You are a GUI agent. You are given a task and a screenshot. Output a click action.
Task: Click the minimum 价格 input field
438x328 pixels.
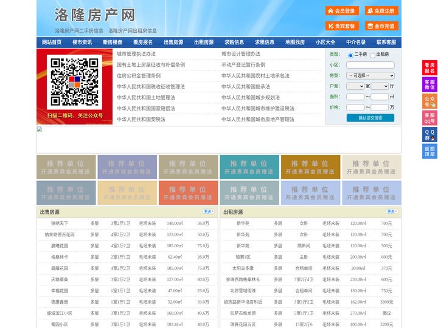point(355,108)
